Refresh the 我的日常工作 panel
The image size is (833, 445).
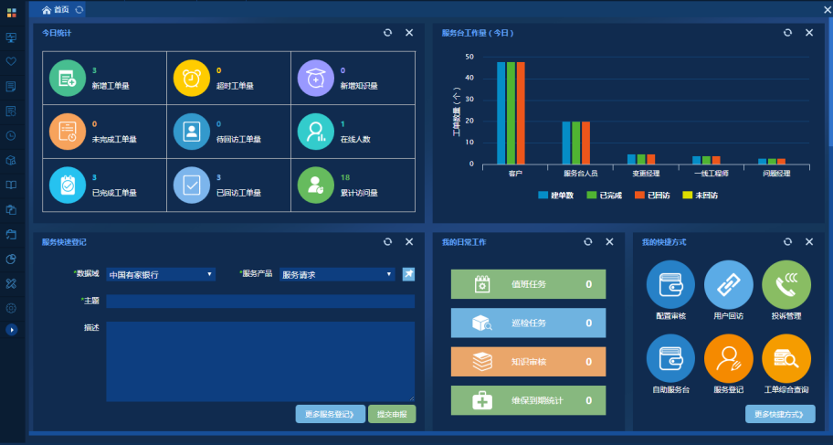tap(587, 241)
